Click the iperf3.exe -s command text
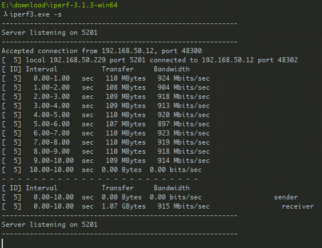 (35, 14)
